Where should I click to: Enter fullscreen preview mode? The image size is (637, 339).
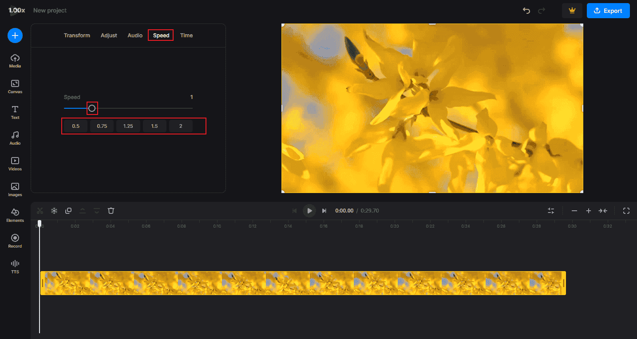coord(626,210)
